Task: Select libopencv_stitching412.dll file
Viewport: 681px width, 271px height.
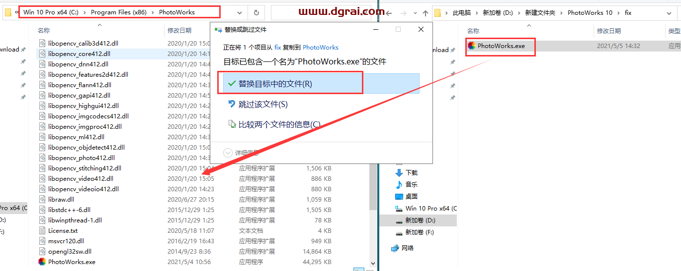Action: click(x=85, y=168)
